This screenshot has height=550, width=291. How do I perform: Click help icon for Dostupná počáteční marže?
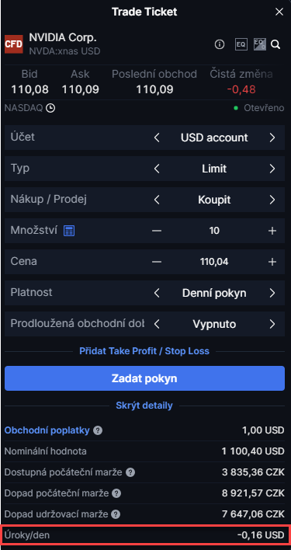click(130, 472)
